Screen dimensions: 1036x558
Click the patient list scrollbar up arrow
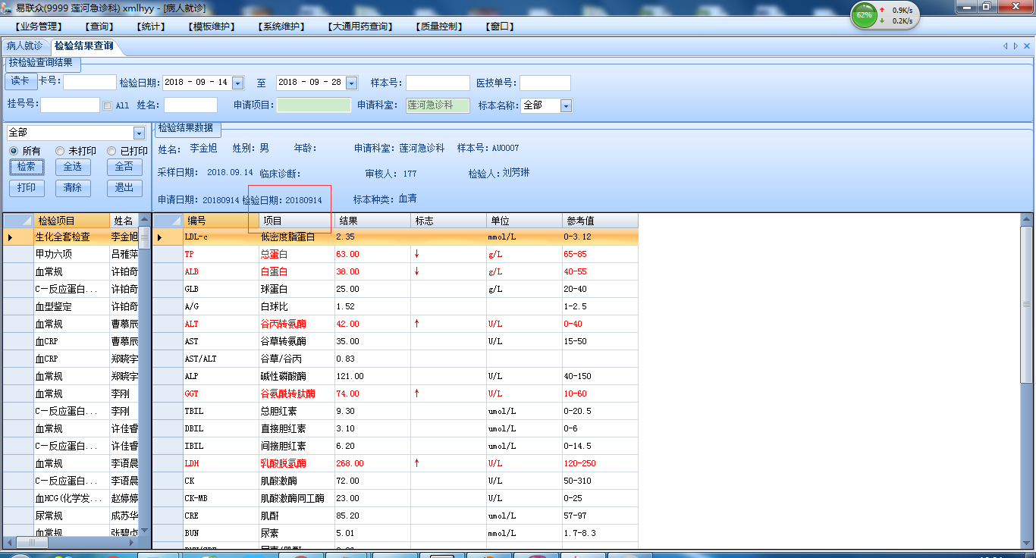point(144,220)
